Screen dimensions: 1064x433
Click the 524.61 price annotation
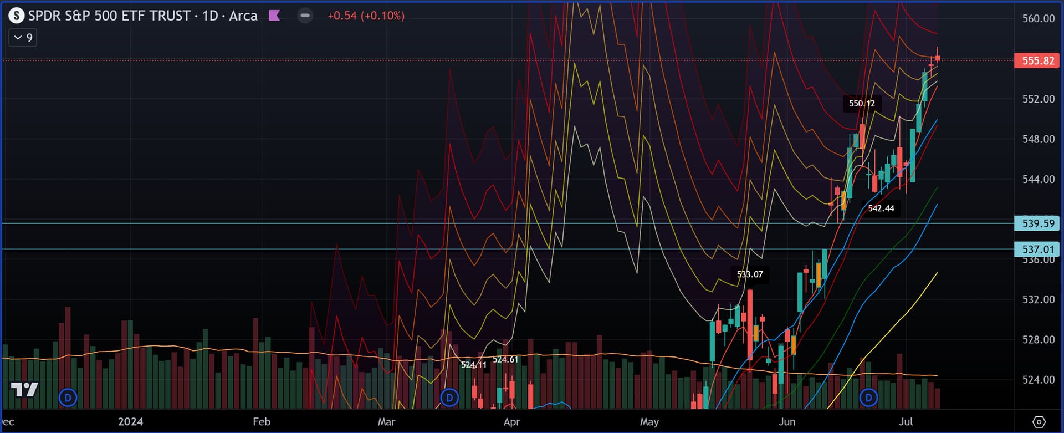(505, 360)
